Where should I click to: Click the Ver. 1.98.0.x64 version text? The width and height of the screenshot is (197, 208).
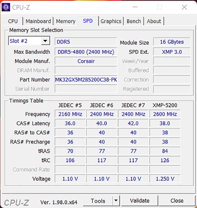59,202
